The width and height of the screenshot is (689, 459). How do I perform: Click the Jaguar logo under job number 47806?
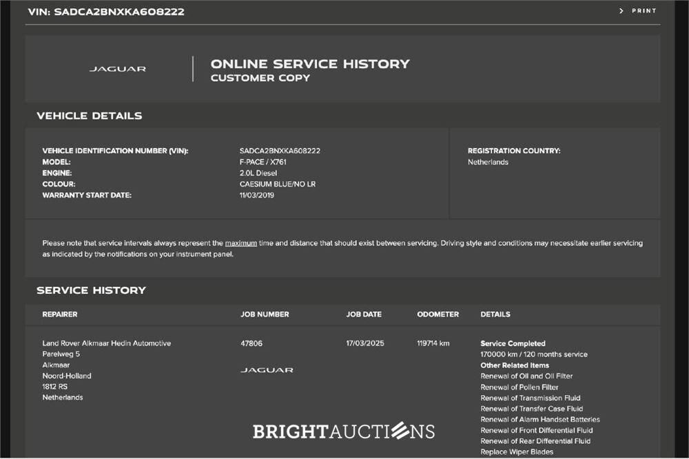pos(267,370)
